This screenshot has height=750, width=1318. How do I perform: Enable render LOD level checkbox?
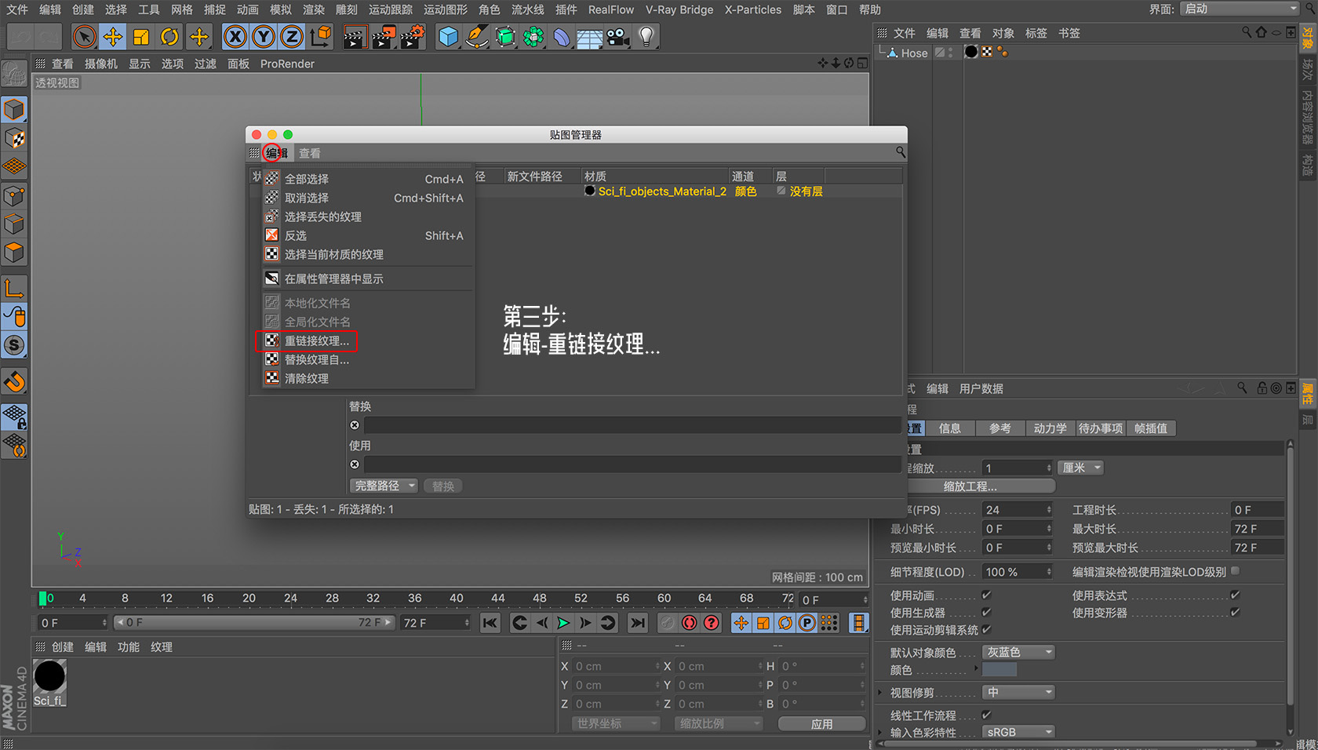click(x=1236, y=571)
